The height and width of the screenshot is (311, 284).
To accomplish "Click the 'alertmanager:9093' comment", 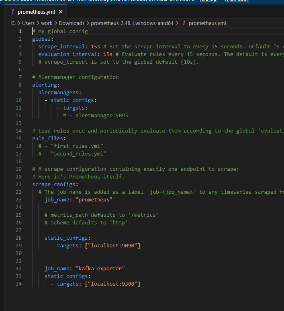I will [x=96, y=116].
